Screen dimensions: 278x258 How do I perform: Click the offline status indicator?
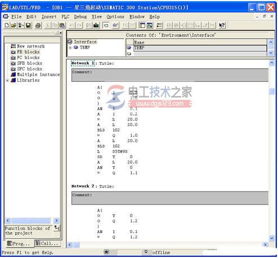click(x=161, y=252)
